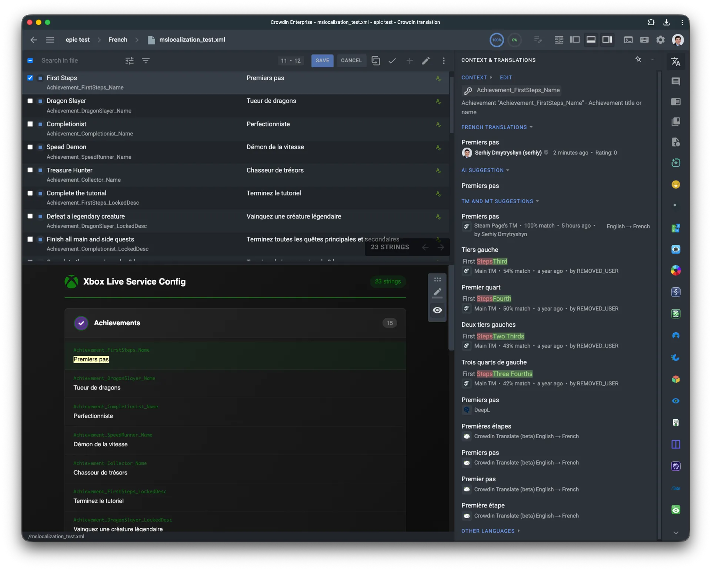This screenshot has width=711, height=570.
Task: Check the Dragon Slayer string checkbox
Action: [30, 101]
